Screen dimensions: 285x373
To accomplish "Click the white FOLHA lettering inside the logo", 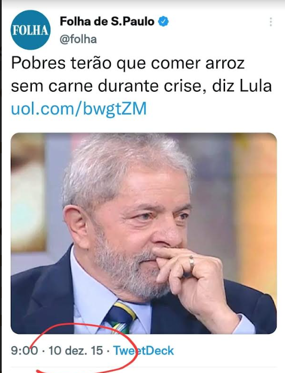I will 30,30.
